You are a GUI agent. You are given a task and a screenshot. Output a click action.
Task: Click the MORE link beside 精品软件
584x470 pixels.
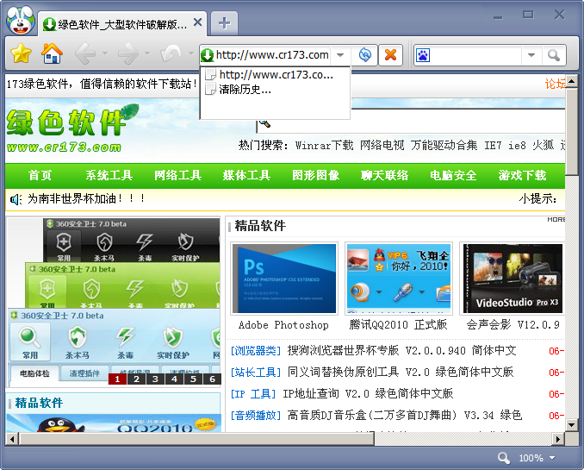pyautogui.click(x=556, y=220)
